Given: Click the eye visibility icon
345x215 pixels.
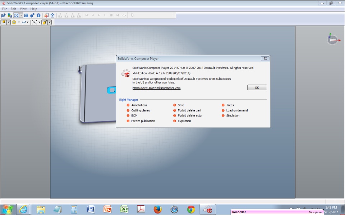Looking at the screenshot, I should coord(14,22).
